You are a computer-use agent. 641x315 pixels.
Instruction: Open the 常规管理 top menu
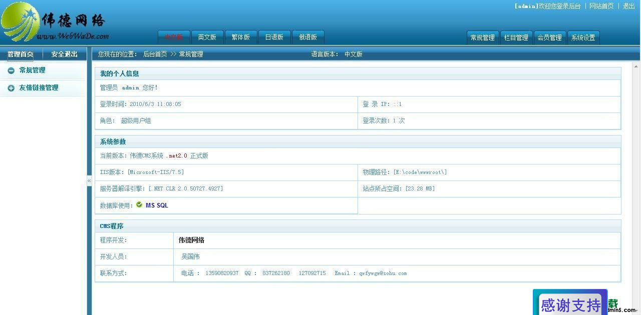(x=483, y=37)
